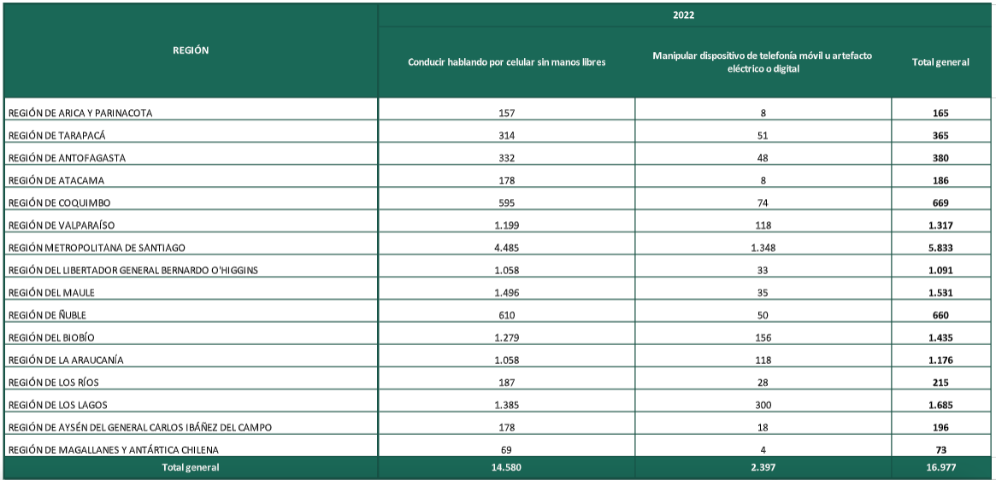The width and height of the screenshot is (996, 480).
Task: Select 'Conducir hablando por celular sin manos libres' header
Action: 506,62
